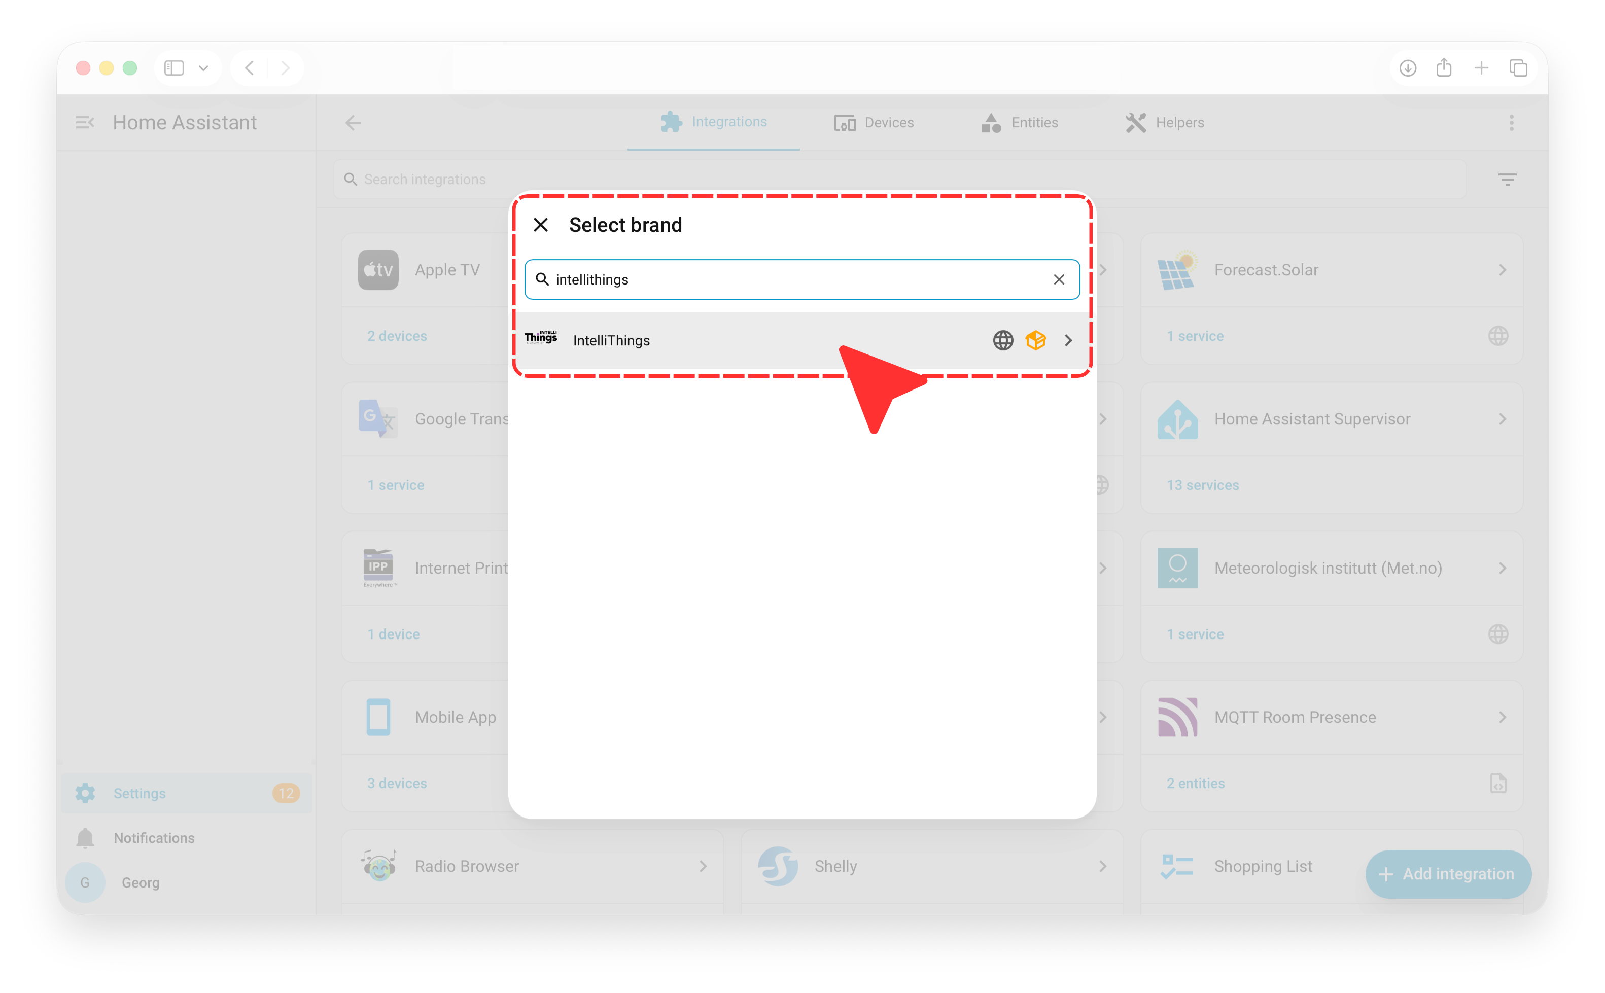Clear the intellithings search text

1059,279
